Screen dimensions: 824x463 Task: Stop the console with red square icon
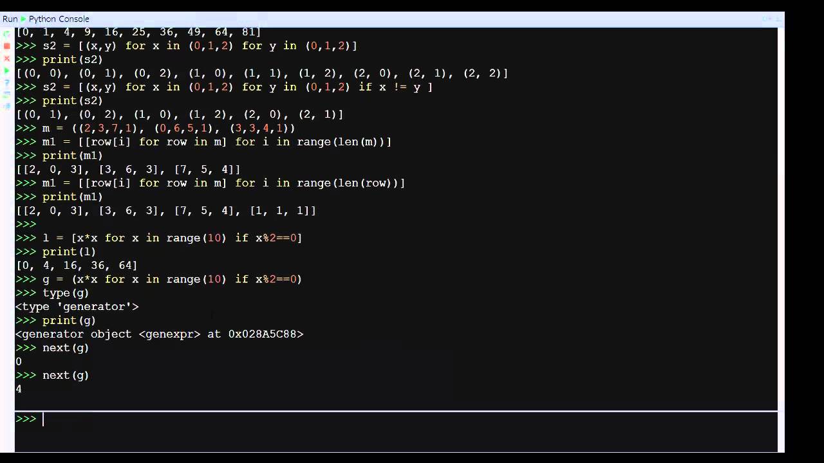point(7,46)
